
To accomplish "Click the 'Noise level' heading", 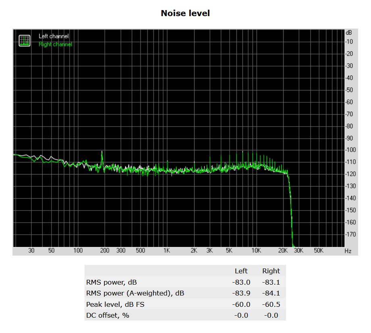I will (185, 13).
